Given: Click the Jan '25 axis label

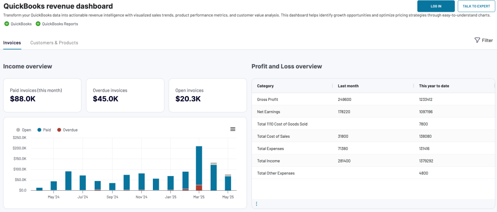Looking at the screenshot, I should pos(170,197).
